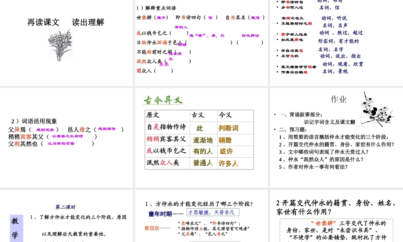403x242 pixels.
Task: Click the definition 名词，景观
Action: tap(335, 71)
